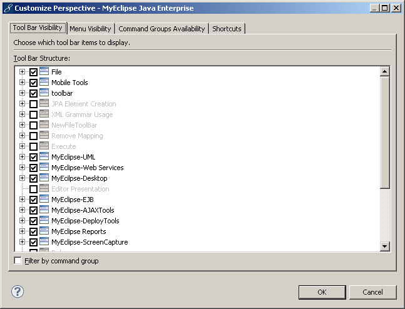405x309 pixels.
Task: Click the scrollbar up arrow
Action: (384, 71)
